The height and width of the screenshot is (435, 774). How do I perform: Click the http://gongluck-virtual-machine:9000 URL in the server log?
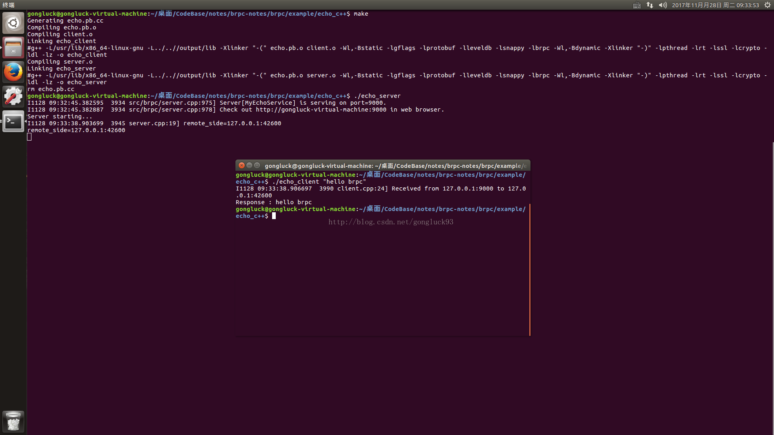pyautogui.click(x=321, y=110)
